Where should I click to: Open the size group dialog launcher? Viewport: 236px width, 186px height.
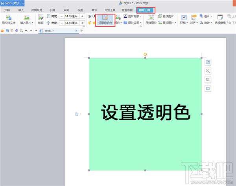pos(84,26)
